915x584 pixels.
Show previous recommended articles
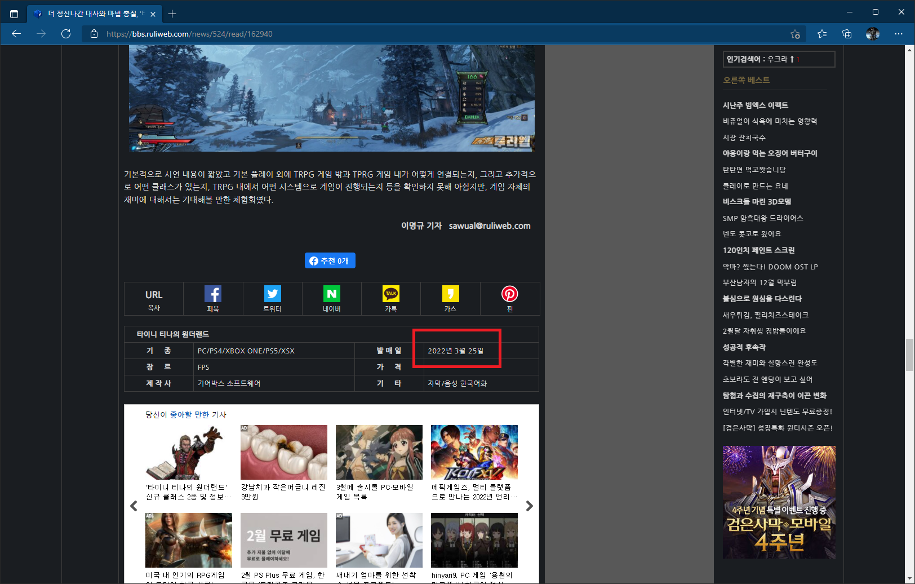click(134, 506)
